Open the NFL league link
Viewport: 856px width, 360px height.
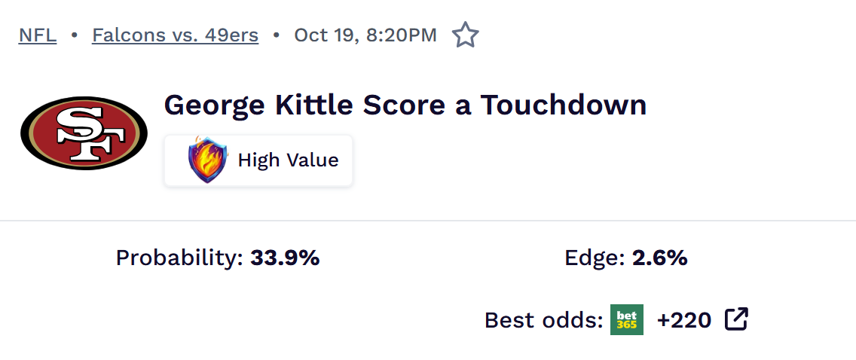tap(38, 35)
